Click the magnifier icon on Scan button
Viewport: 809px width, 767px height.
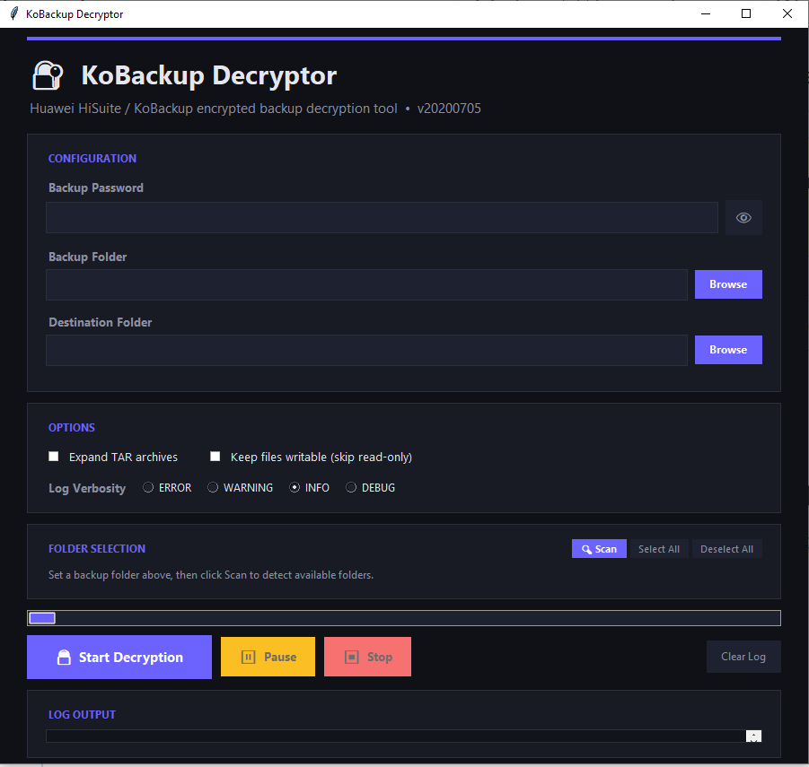[x=586, y=550]
